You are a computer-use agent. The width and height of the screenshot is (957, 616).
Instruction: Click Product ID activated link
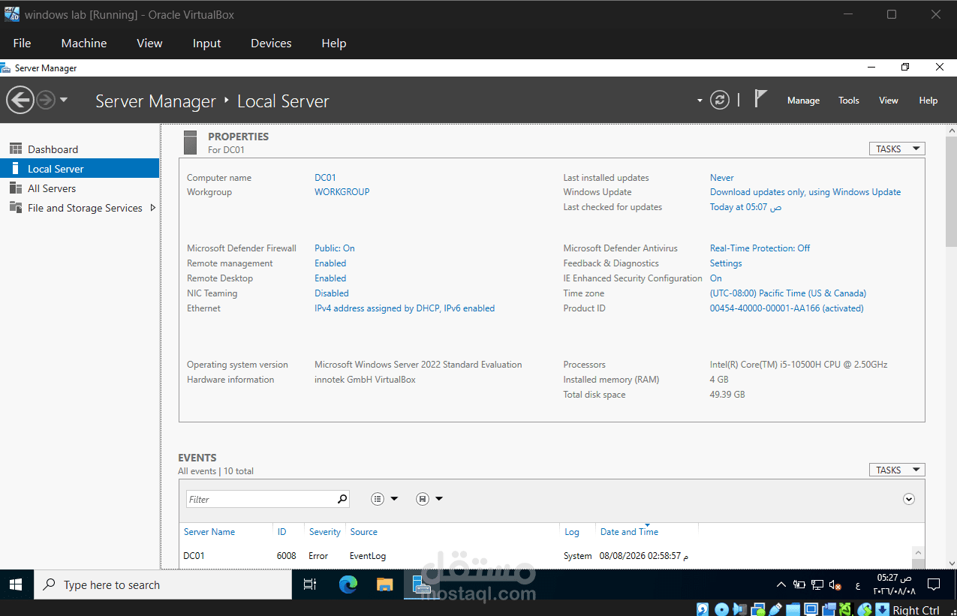tap(787, 308)
